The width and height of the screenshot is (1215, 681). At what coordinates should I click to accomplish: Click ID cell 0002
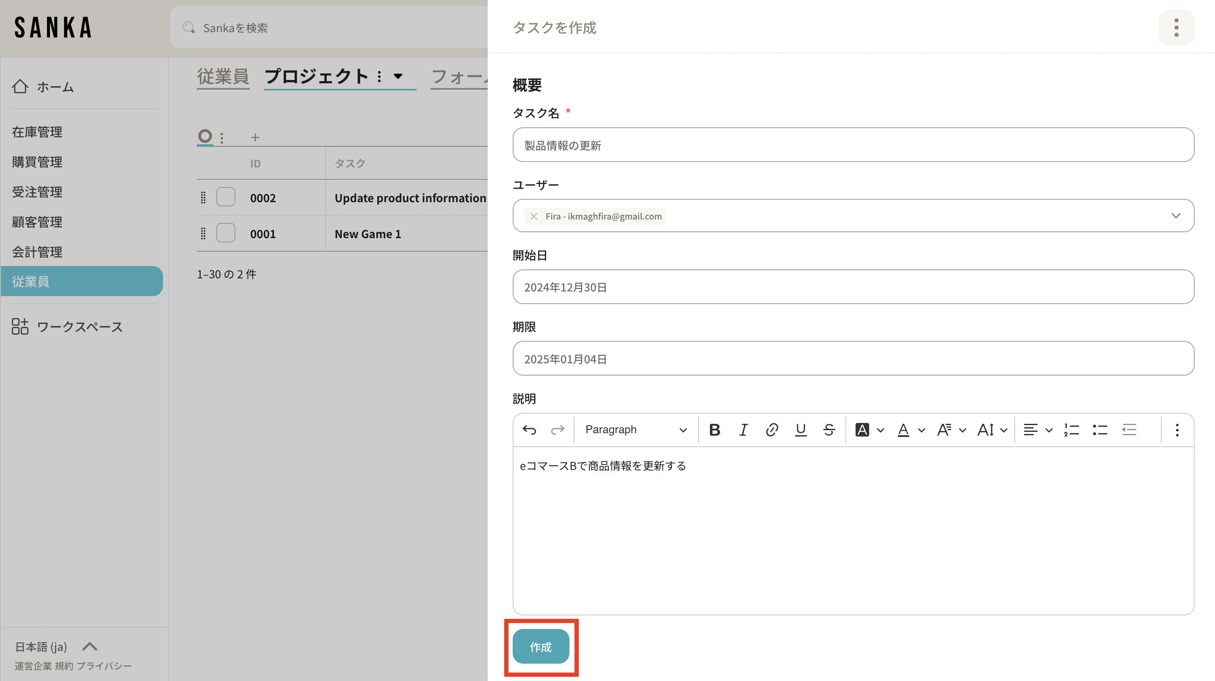click(263, 198)
